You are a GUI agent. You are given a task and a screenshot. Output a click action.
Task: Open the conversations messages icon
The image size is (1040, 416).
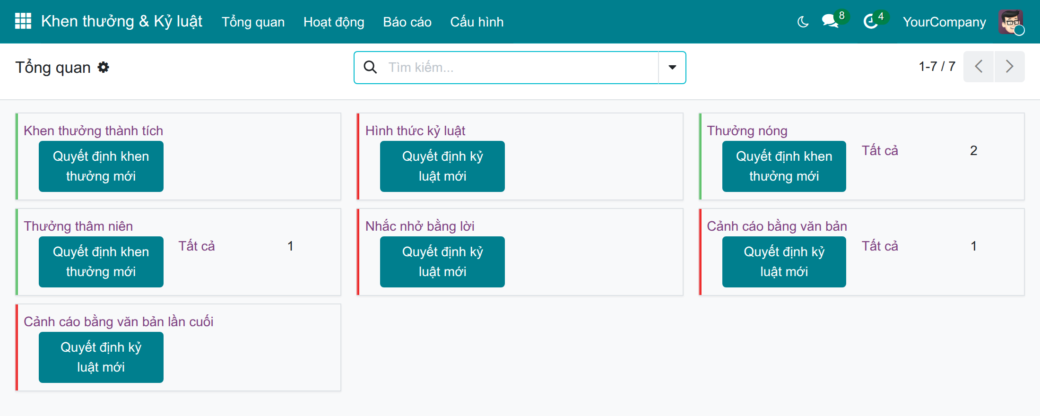(830, 21)
